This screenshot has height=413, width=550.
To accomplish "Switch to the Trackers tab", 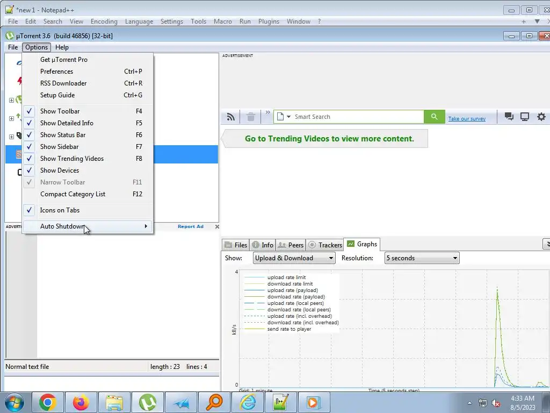I will pos(325,245).
